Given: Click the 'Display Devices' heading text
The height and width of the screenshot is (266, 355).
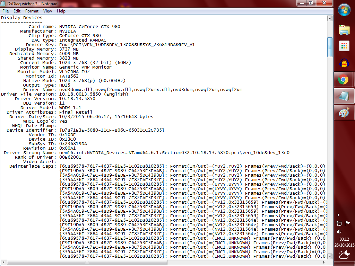Looking at the screenshot, I should point(22,18).
